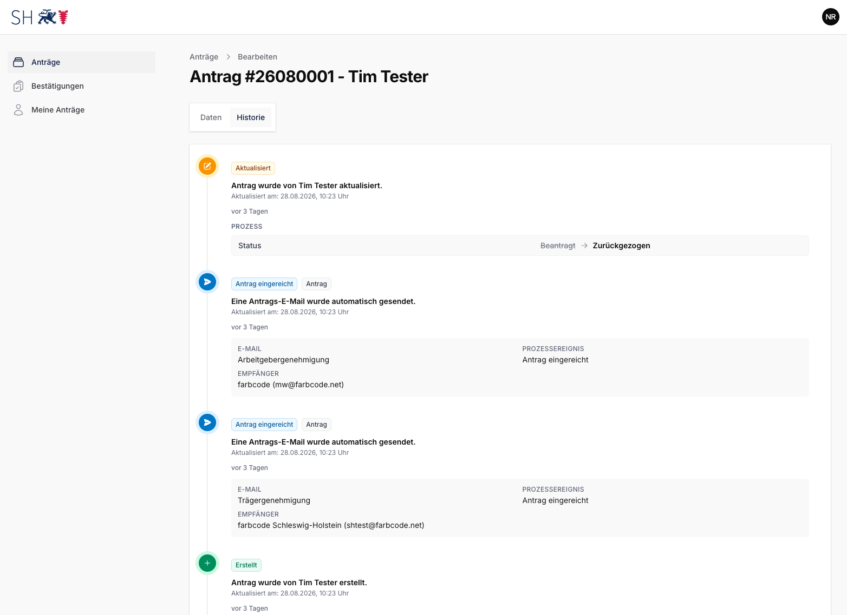847x615 pixels.
Task: Switch to the Daten tab
Action: click(211, 117)
